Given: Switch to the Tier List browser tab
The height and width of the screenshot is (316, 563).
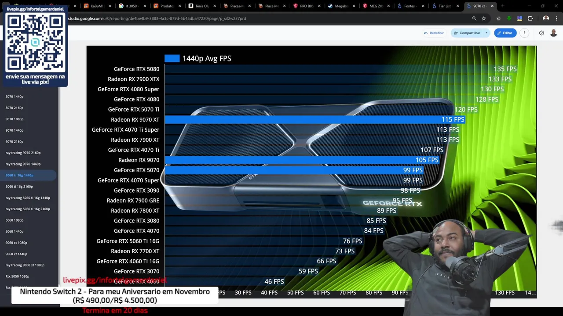Looking at the screenshot, I should [x=446, y=6].
